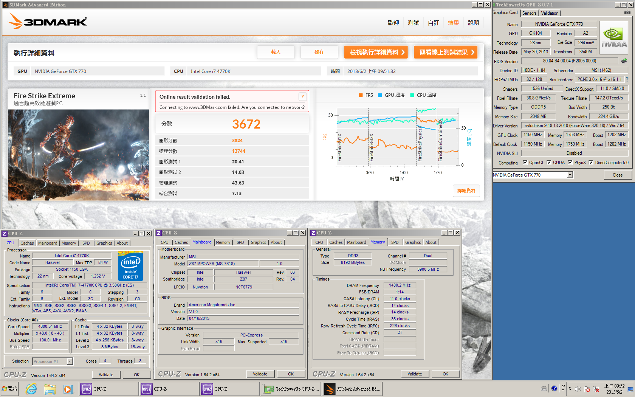The image size is (635, 397).
Task: Open Windows Explorer folder icon on taskbar
Action: pyautogui.click(x=50, y=389)
